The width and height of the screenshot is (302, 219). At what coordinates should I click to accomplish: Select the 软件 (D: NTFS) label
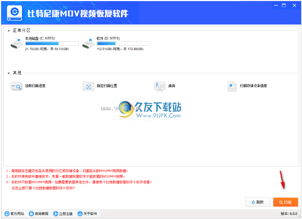[x=108, y=38]
